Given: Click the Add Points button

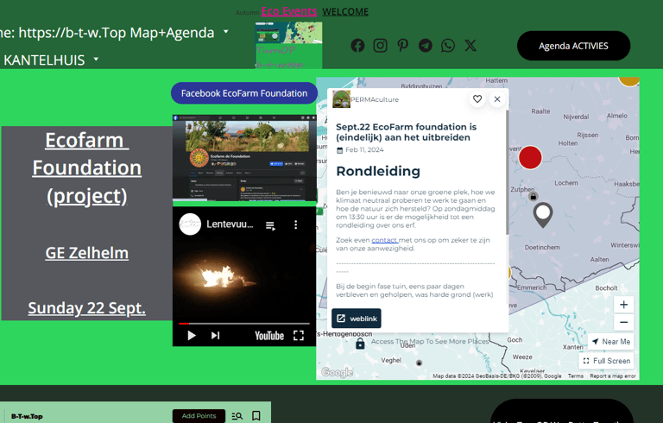Looking at the screenshot, I should (199, 416).
